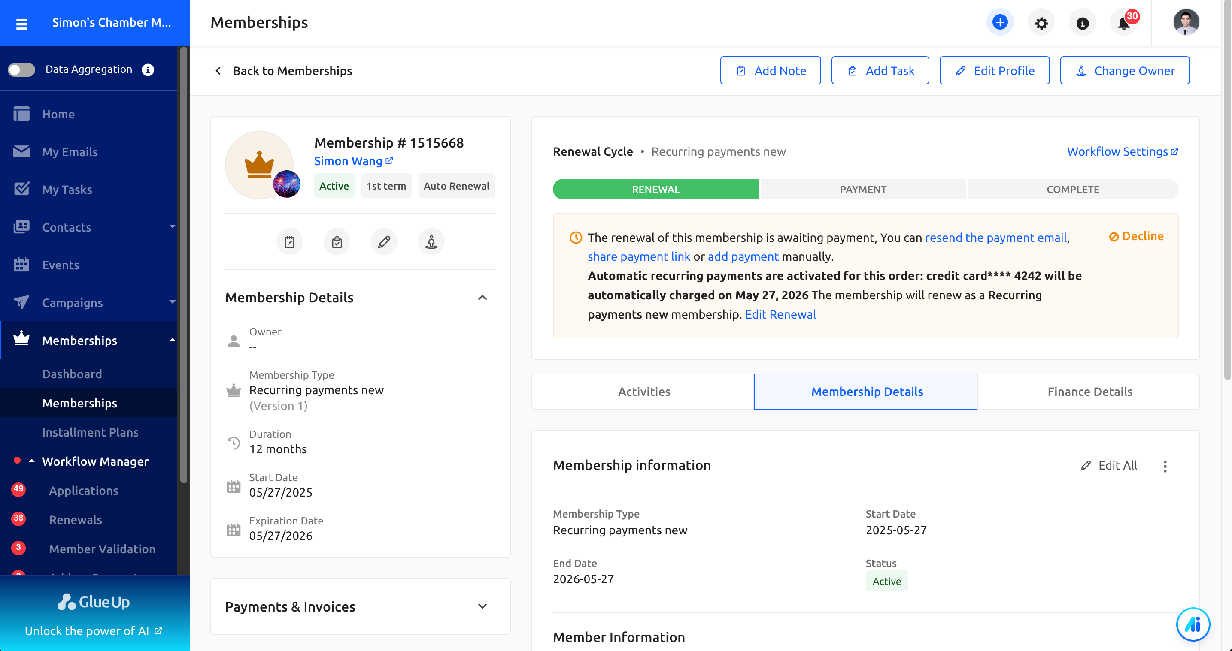Click the round add task clipboard icon
Image resolution: width=1232 pixels, height=651 pixels.
[x=337, y=242]
